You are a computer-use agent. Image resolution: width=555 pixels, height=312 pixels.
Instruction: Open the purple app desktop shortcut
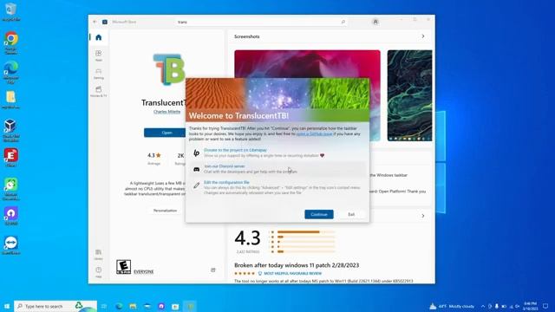(11, 216)
